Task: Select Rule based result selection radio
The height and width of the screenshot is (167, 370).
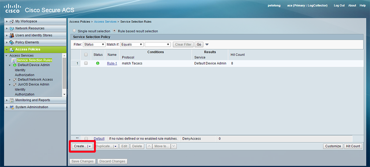Action: [x=115, y=31]
